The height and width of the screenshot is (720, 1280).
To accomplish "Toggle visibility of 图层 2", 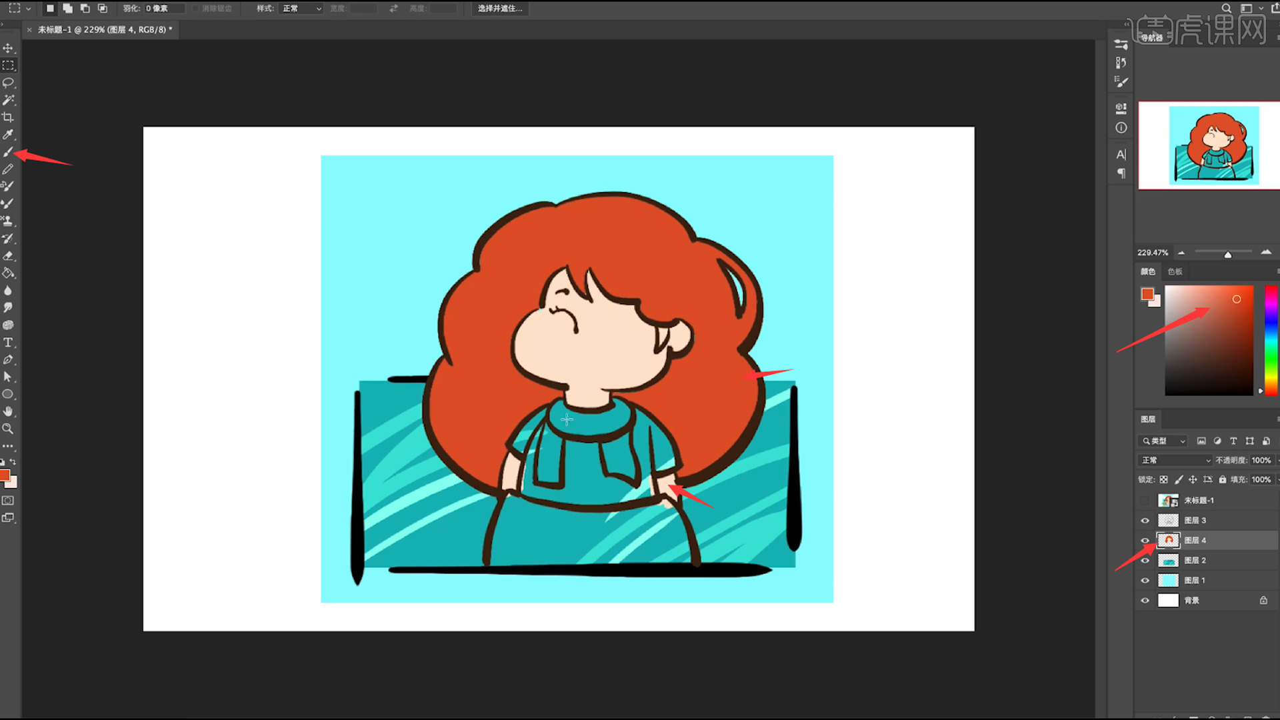I will click(1145, 561).
